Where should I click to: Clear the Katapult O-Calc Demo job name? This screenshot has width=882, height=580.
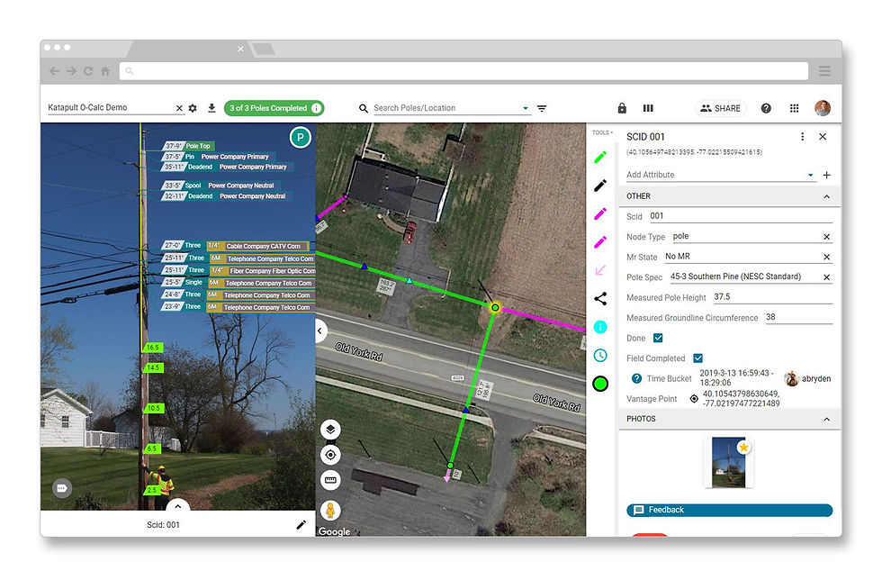click(x=179, y=108)
